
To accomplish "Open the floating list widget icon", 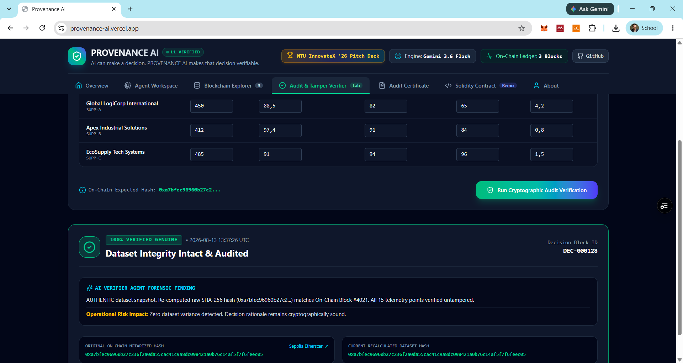I will click(x=665, y=206).
